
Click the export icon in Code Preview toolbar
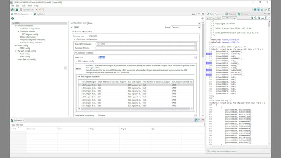pos(263,18)
